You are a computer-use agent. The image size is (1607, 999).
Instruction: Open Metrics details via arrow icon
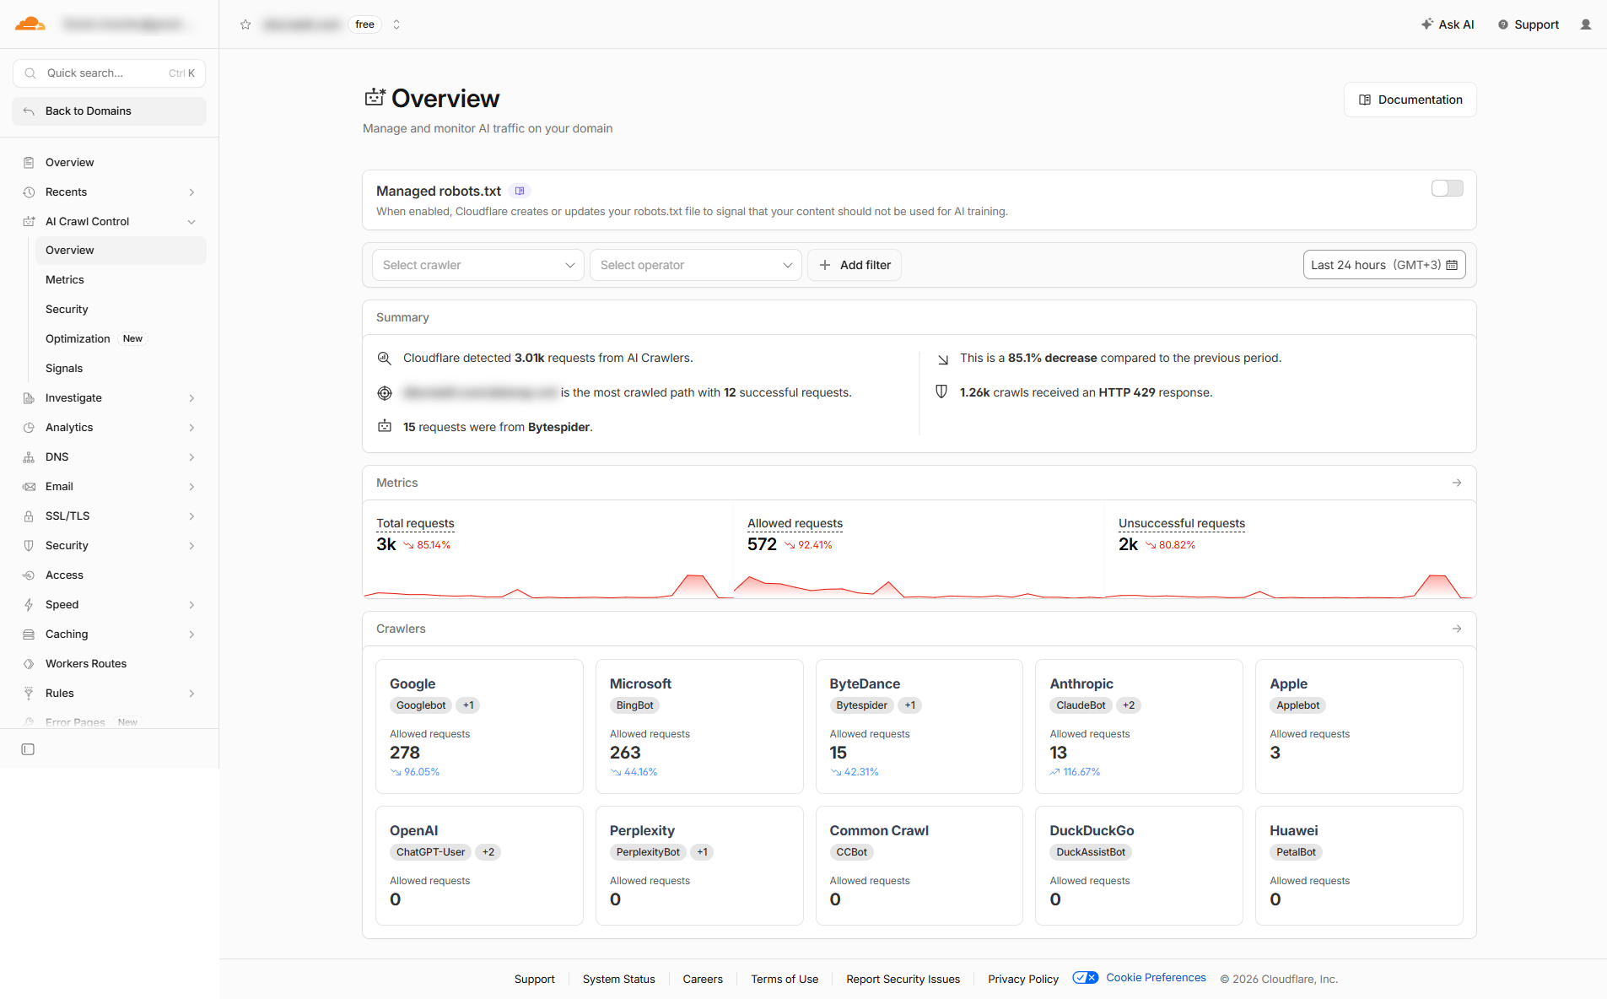[1457, 483]
